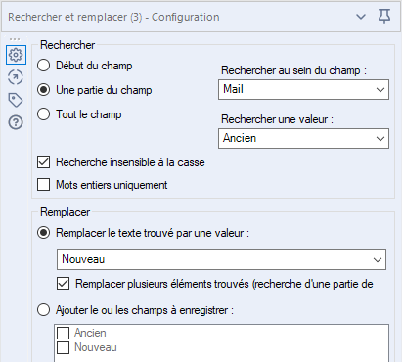Open the Configuration gear icon

16,55
